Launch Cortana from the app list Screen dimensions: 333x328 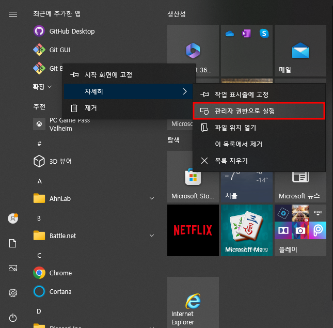coord(52,291)
